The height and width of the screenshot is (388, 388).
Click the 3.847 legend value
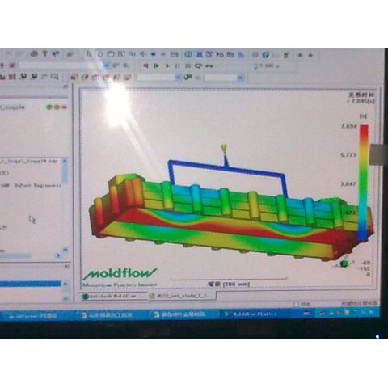(x=348, y=184)
